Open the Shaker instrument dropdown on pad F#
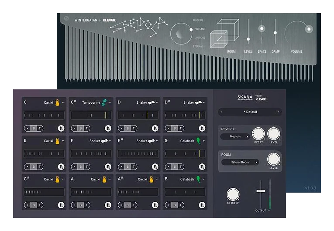334x231 pixels. pyautogui.click(x=147, y=141)
